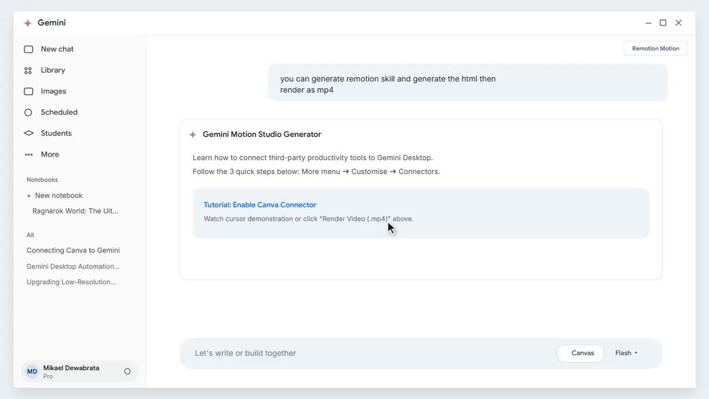Minimize the Gemini window
The width and height of the screenshot is (709, 399).
648,23
